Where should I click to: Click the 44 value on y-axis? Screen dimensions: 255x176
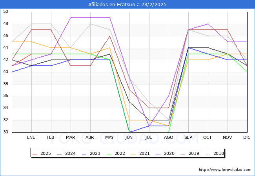(x=5, y=48)
